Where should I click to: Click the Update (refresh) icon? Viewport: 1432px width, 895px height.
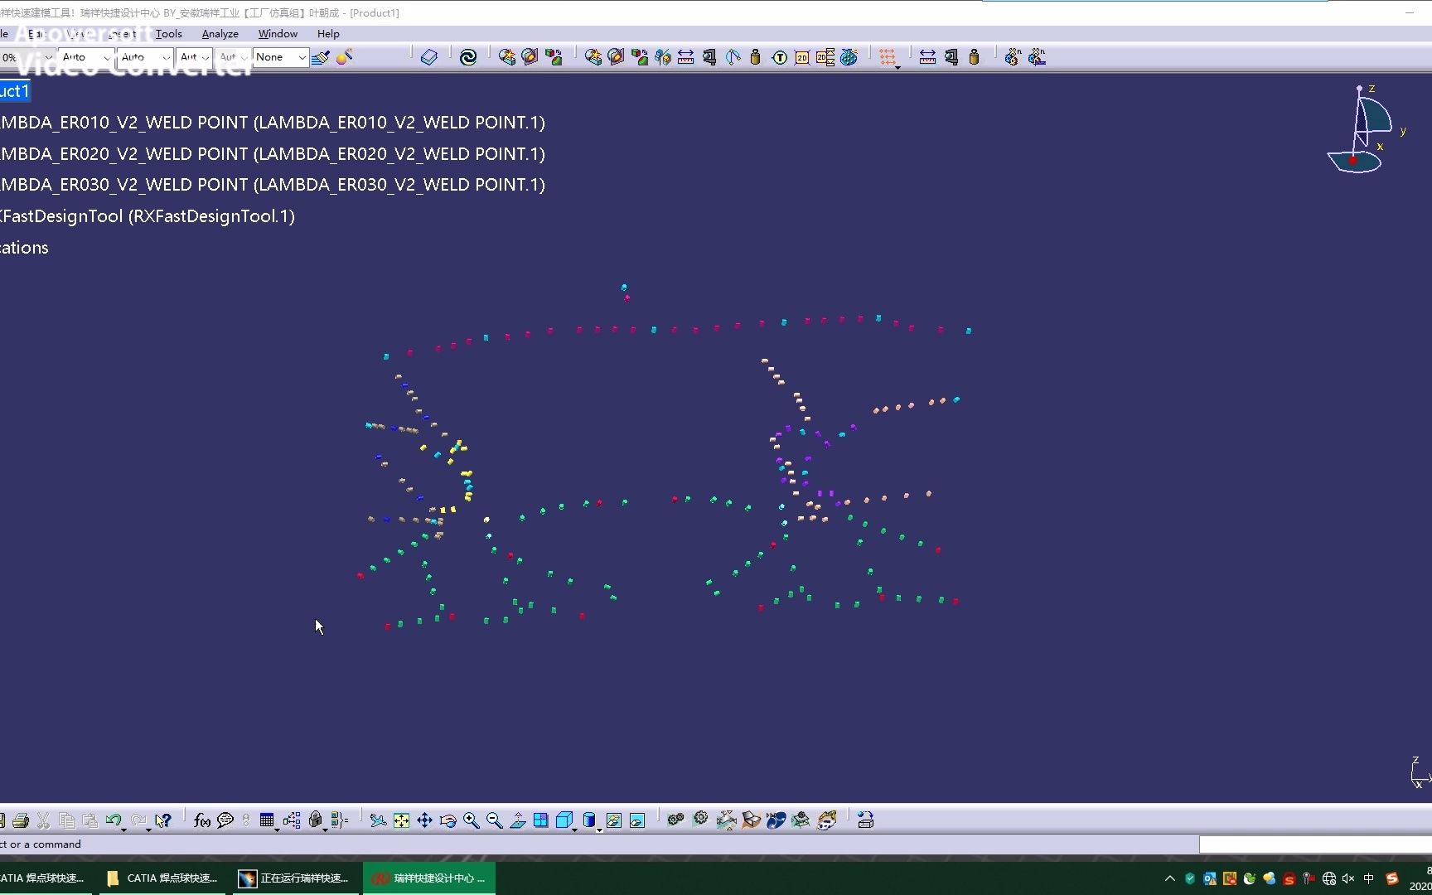click(x=469, y=57)
